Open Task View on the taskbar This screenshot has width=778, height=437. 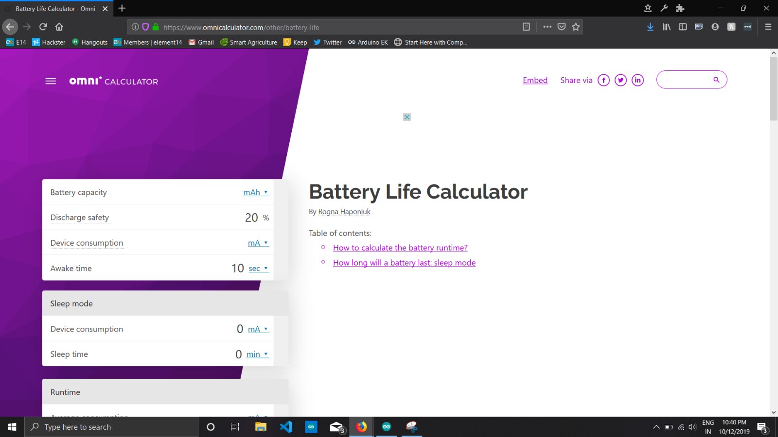(x=235, y=427)
